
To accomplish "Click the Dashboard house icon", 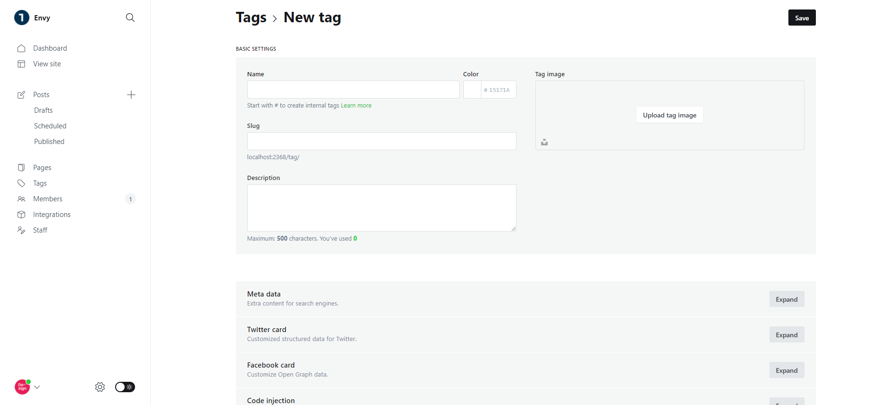I will 21,48.
